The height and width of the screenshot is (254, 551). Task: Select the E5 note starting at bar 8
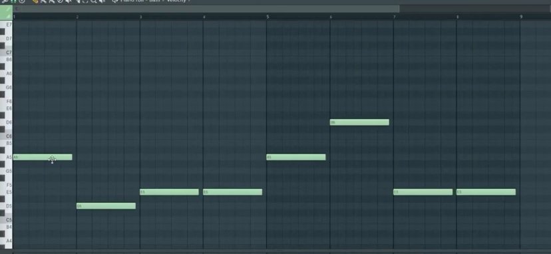pos(486,191)
